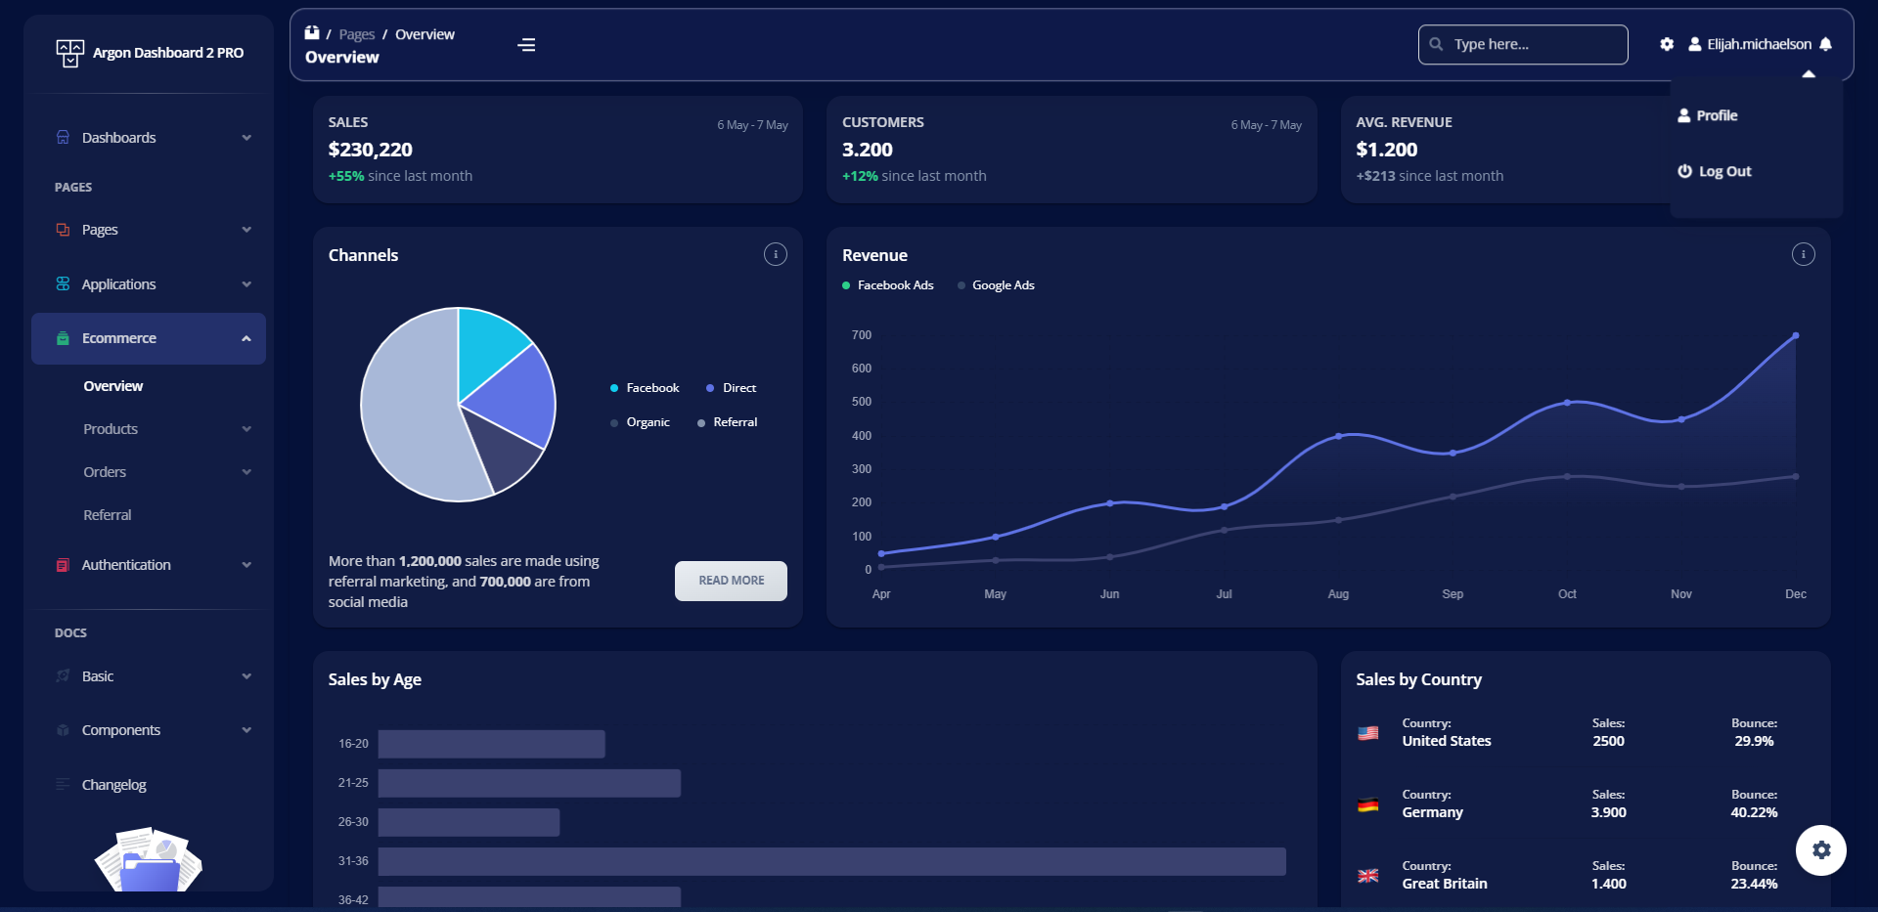Screen dimensions: 1878x912
Task: Click the info icon on the Channels card
Action: pyautogui.click(x=775, y=254)
